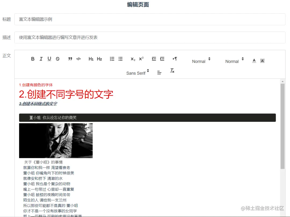Open the text color picker
290x217 pixels.
coord(254,61)
